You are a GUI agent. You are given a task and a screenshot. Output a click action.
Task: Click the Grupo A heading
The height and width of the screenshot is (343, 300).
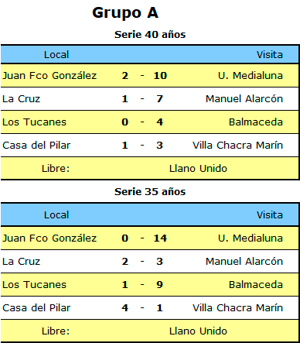125,13
